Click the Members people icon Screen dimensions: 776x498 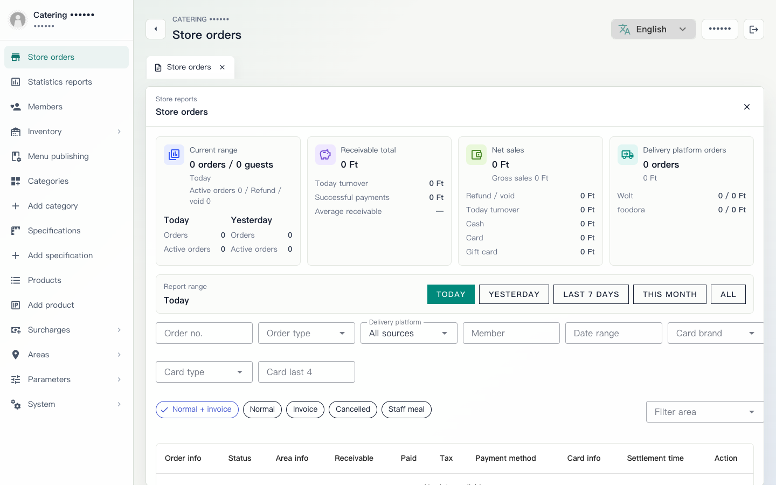(16, 107)
